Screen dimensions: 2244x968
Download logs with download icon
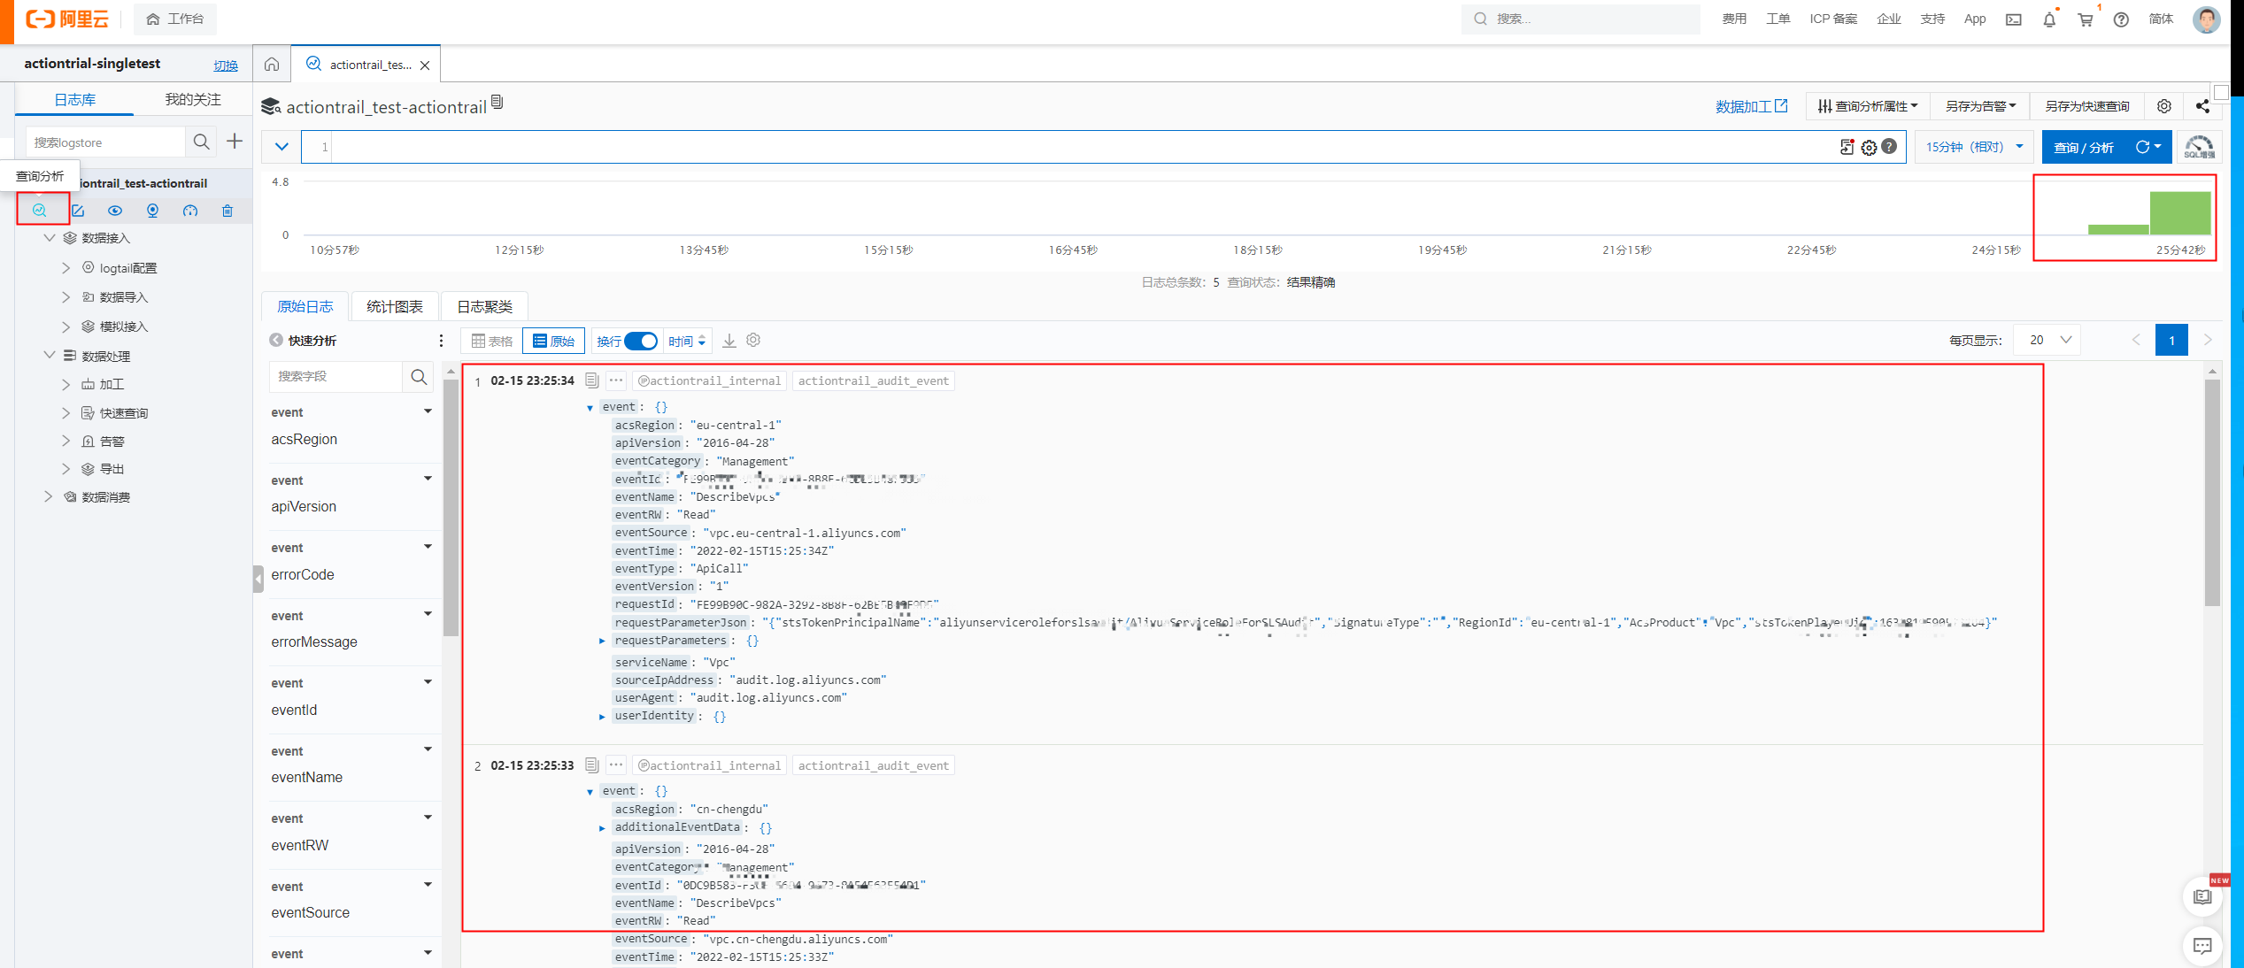click(729, 341)
